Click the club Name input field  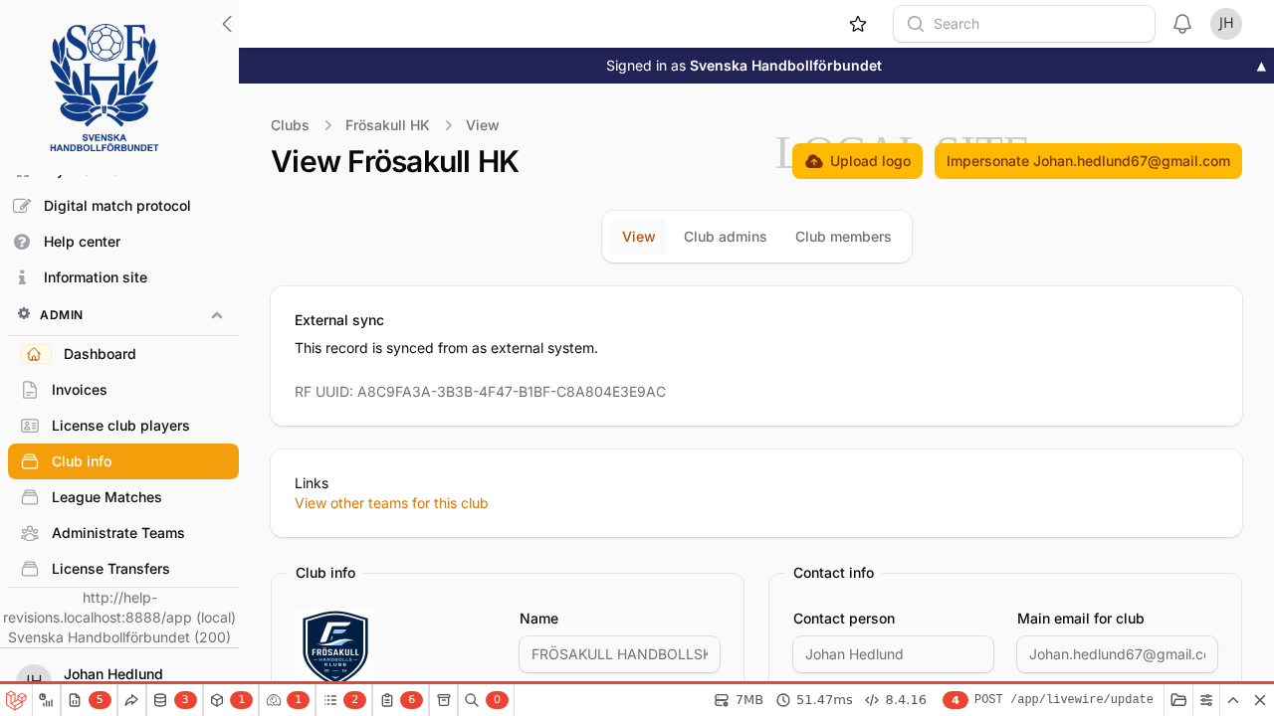tap(620, 654)
